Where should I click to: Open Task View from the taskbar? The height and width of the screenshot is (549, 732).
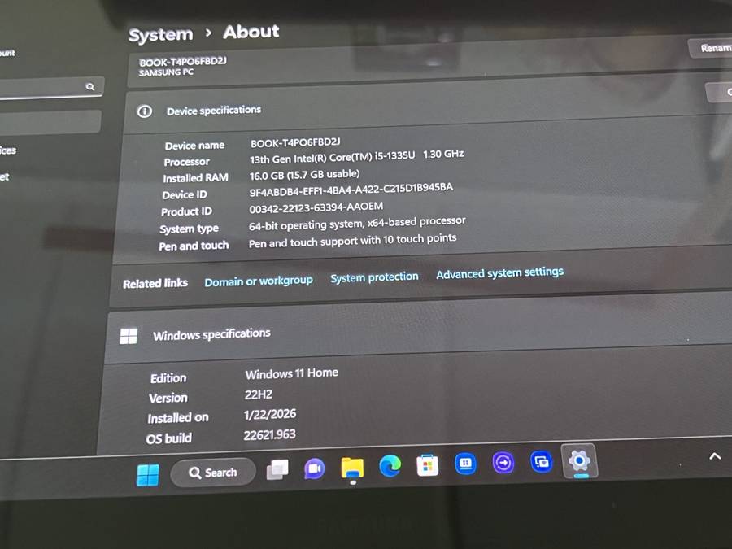(277, 470)
